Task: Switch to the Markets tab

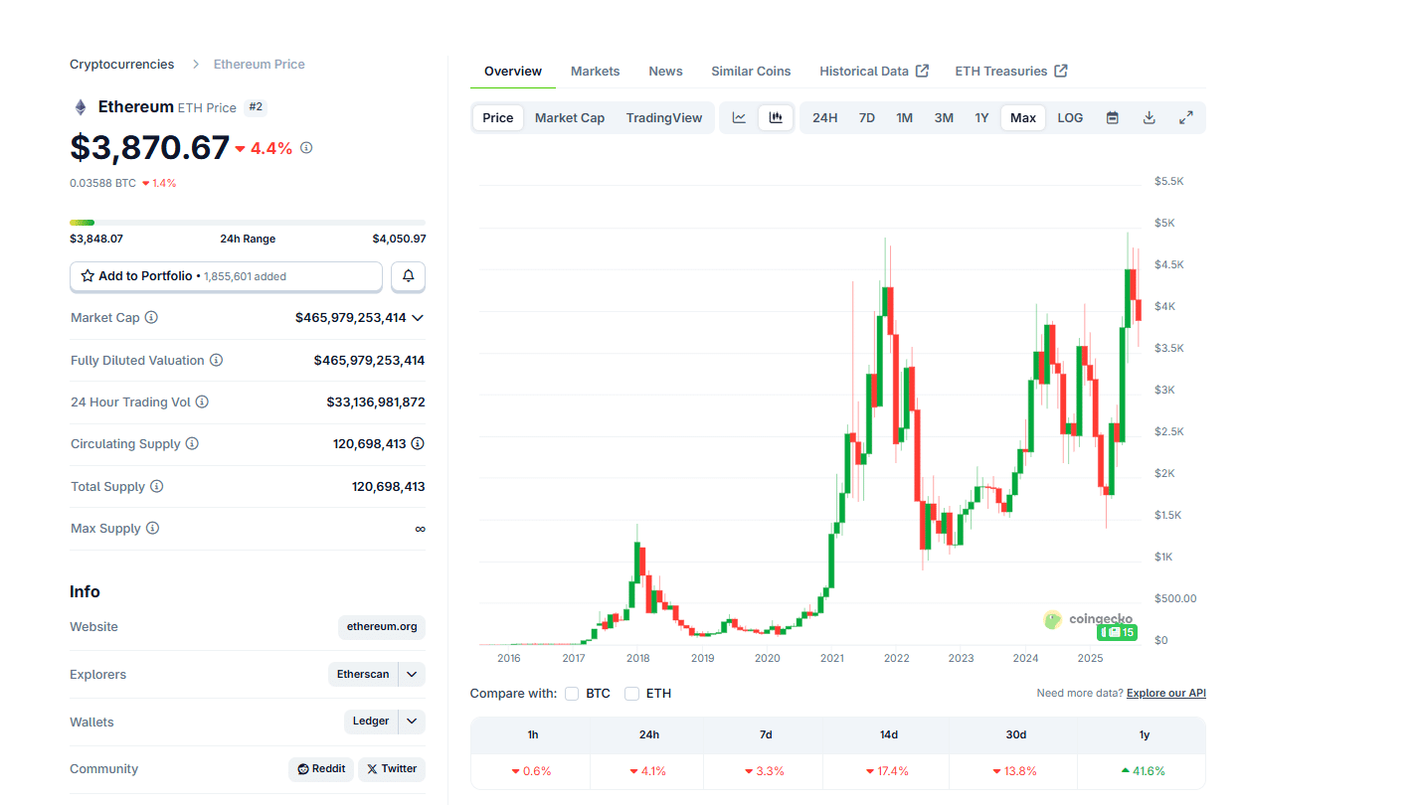Action: pos(595,71)
